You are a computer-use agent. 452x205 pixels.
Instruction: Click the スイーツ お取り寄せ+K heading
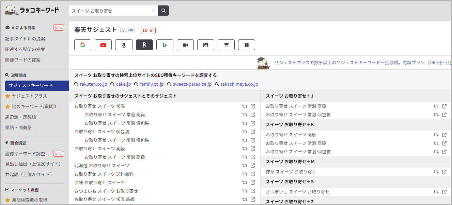click(290, 124)
